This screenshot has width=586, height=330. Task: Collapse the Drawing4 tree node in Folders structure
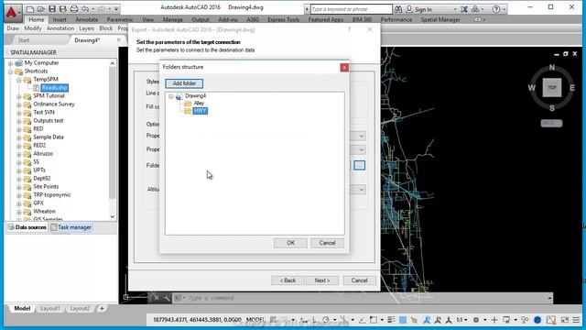coord(171,96)
